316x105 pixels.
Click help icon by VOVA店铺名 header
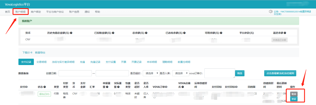[x=183, y=87]
